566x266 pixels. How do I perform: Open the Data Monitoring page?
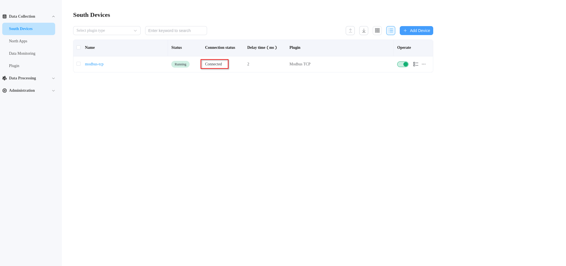[x=22, y=53]
